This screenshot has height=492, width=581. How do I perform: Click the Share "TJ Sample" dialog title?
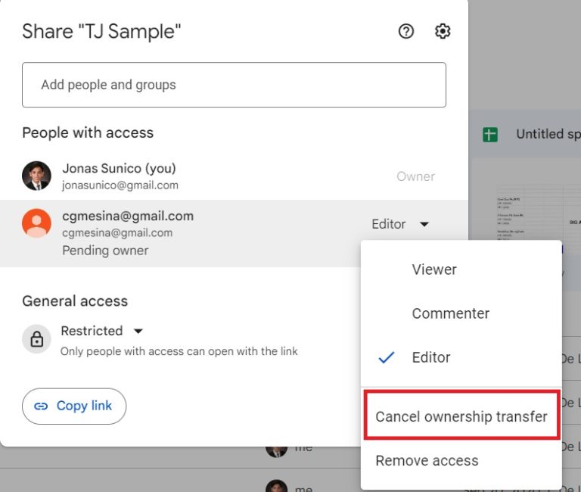pos(101,31)
